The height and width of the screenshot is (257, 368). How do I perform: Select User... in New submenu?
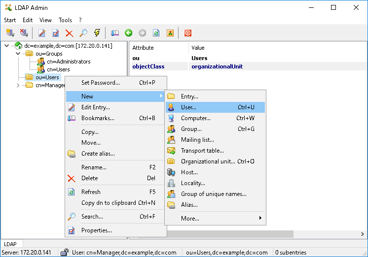215,107
